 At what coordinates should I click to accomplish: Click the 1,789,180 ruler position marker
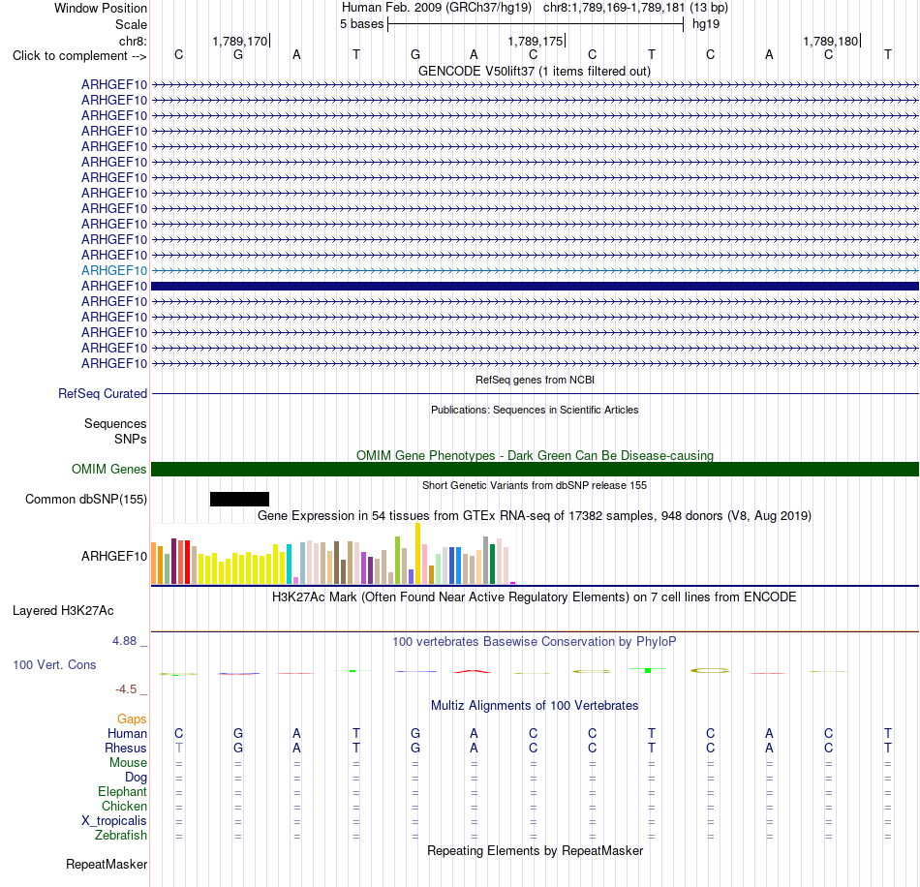(831, 41)
